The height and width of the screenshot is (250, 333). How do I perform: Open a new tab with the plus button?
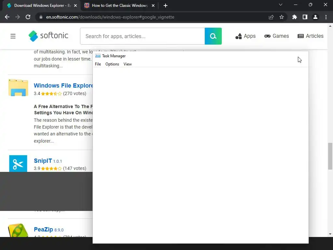(x=166, y=6)
